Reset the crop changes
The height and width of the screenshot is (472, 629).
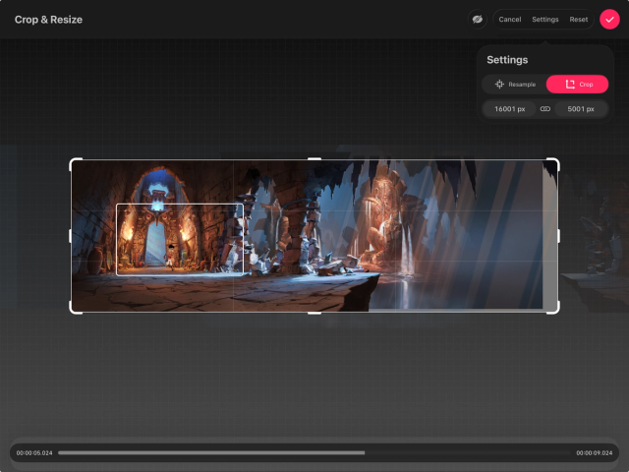tap(579, 20)
